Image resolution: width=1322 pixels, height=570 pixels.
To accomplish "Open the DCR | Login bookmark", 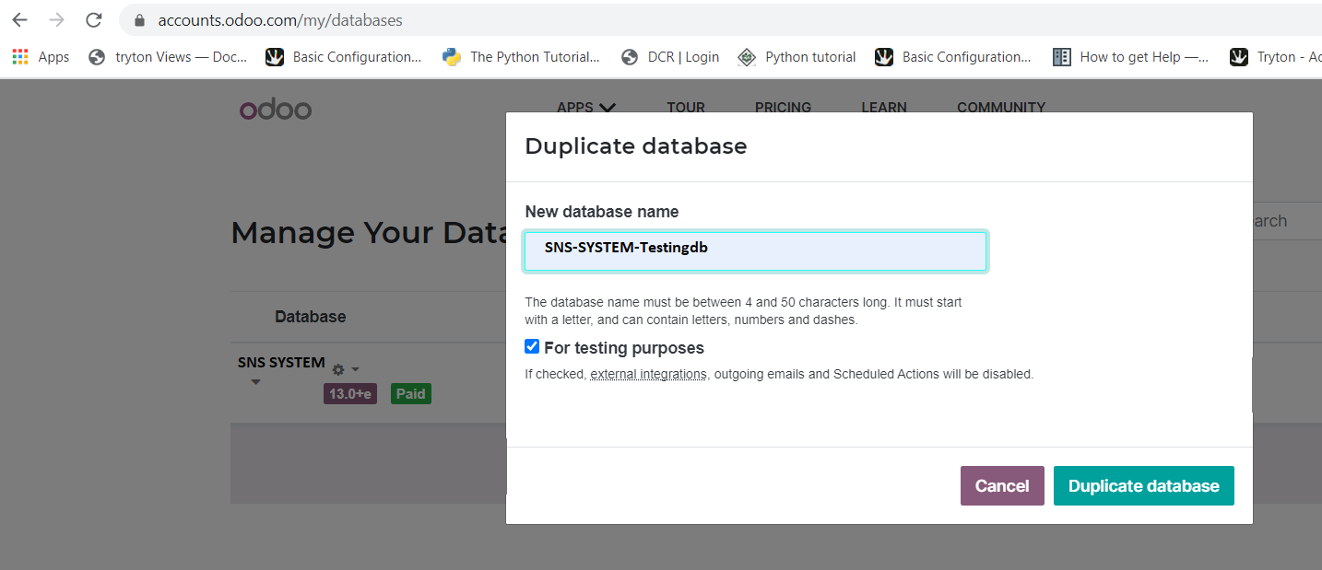I will point(670,57).
